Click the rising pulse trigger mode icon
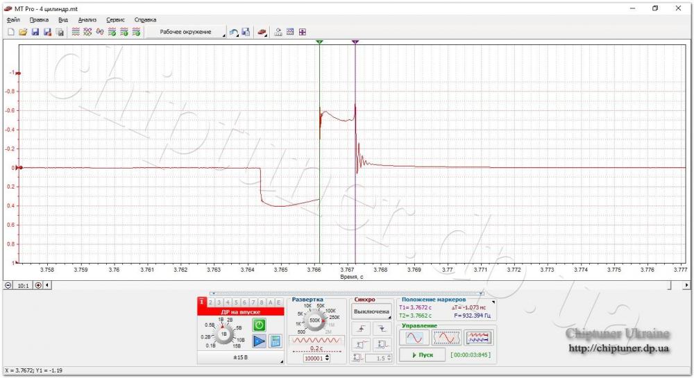The height and width of the screenshot is (378, 694). (x=362, y=344)
